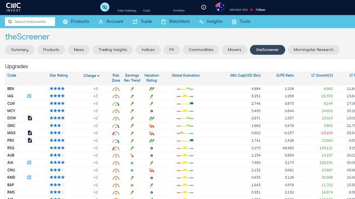
Task: Open the DOW research document icon
Action: click(30, 118)
